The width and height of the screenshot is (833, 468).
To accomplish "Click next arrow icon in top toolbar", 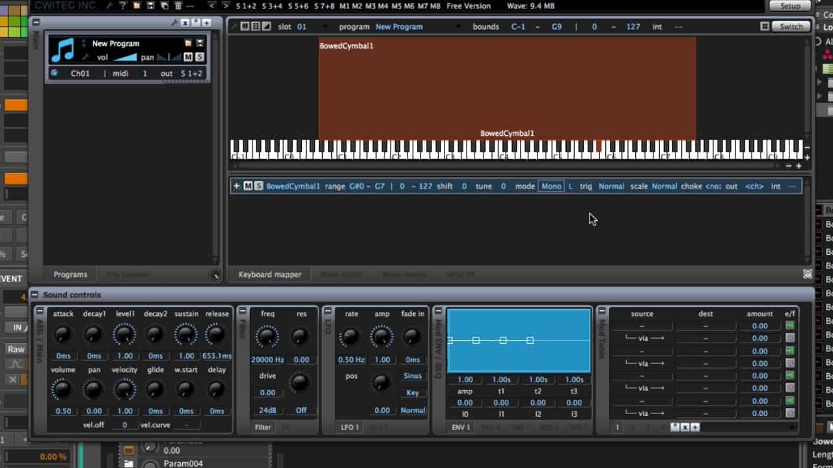I will [x=226, y=6].
